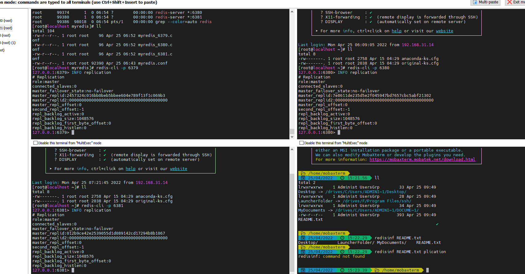
Task: Click 'total 104' in the 6379 terminal
Action: coord(43,31)
